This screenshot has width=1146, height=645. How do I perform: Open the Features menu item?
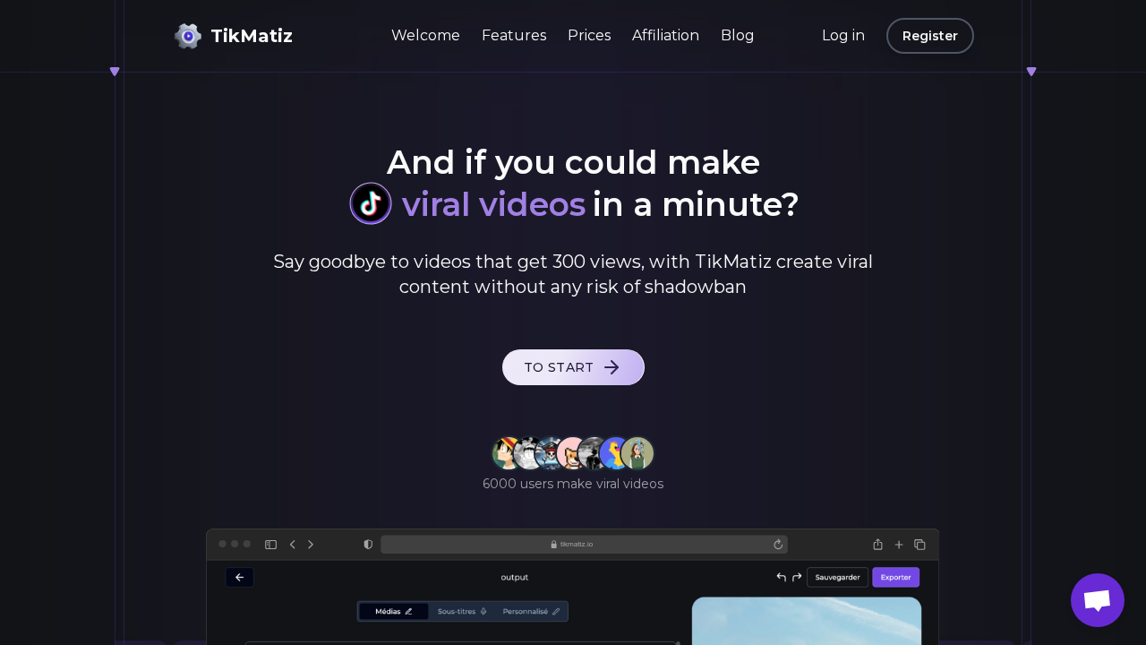514,35
